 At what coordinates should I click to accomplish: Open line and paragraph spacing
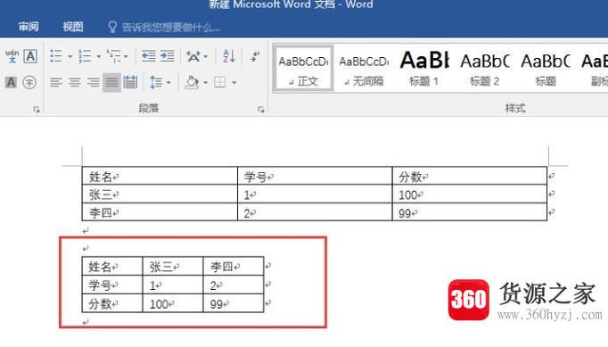(x=156, y=82)
